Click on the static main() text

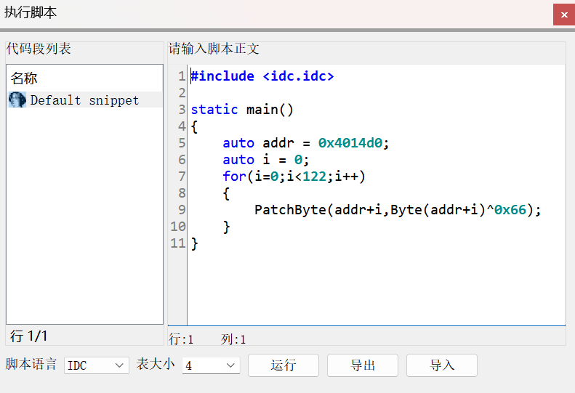[x=241, y=110]
